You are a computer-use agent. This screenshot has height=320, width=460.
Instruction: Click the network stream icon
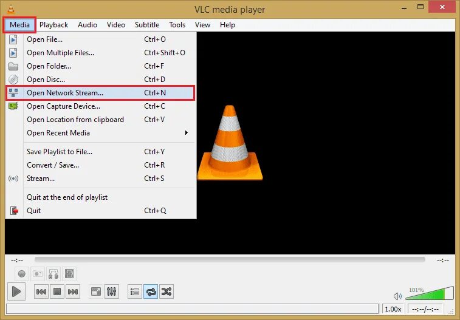point(13,93)
